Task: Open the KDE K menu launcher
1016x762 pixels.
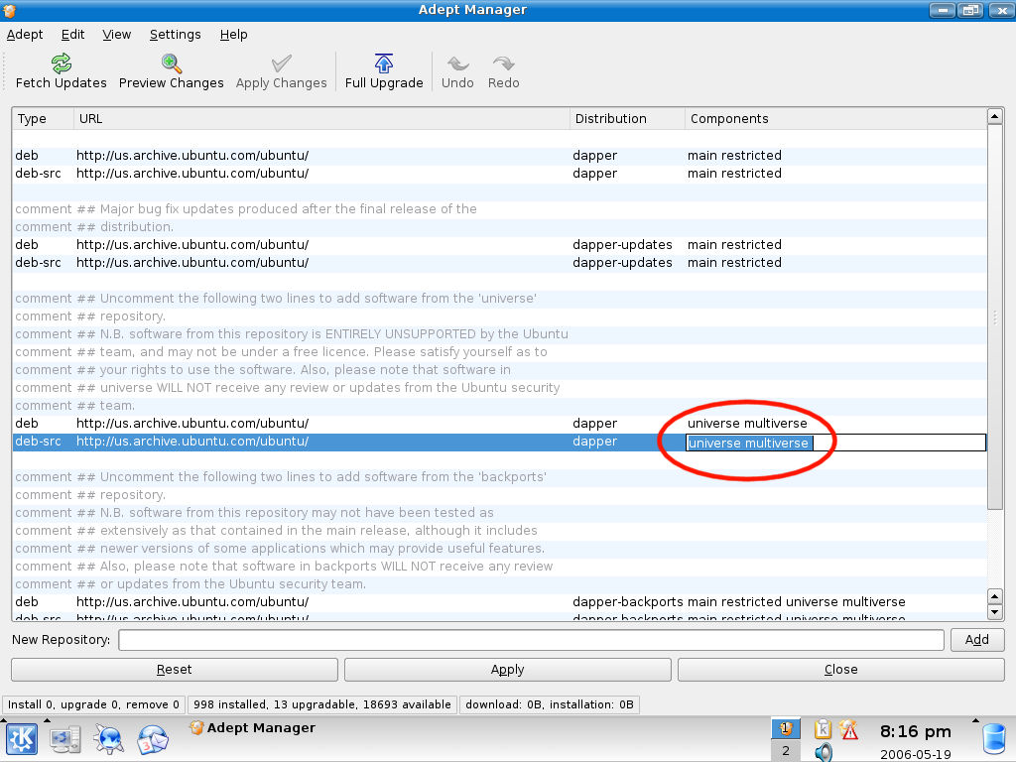Action: click(x=22, y=739)
